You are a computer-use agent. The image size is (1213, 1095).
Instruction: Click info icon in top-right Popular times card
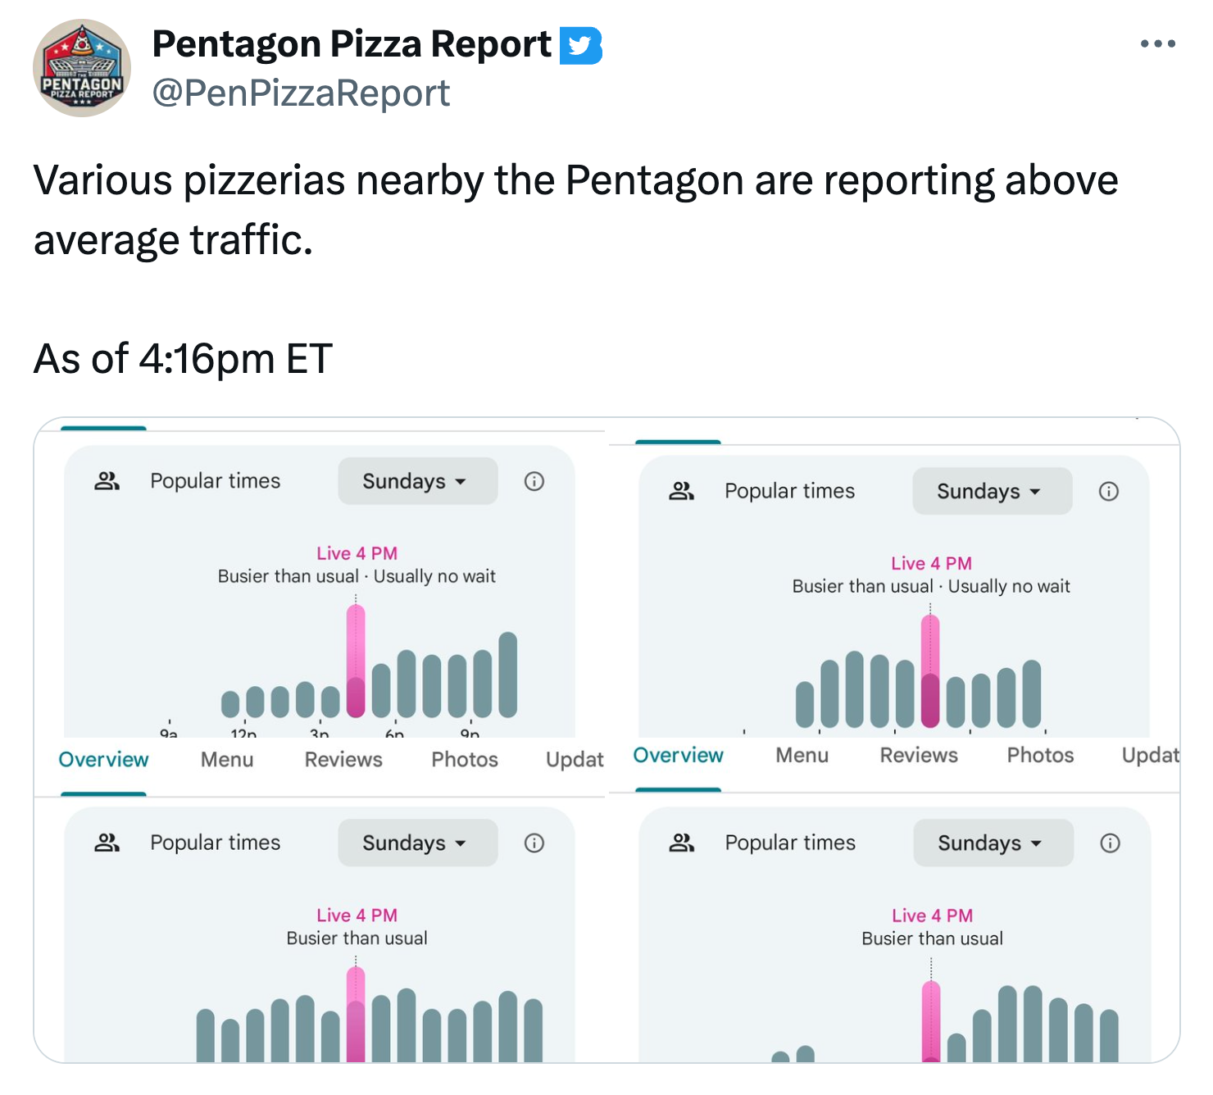(1108, 491)
